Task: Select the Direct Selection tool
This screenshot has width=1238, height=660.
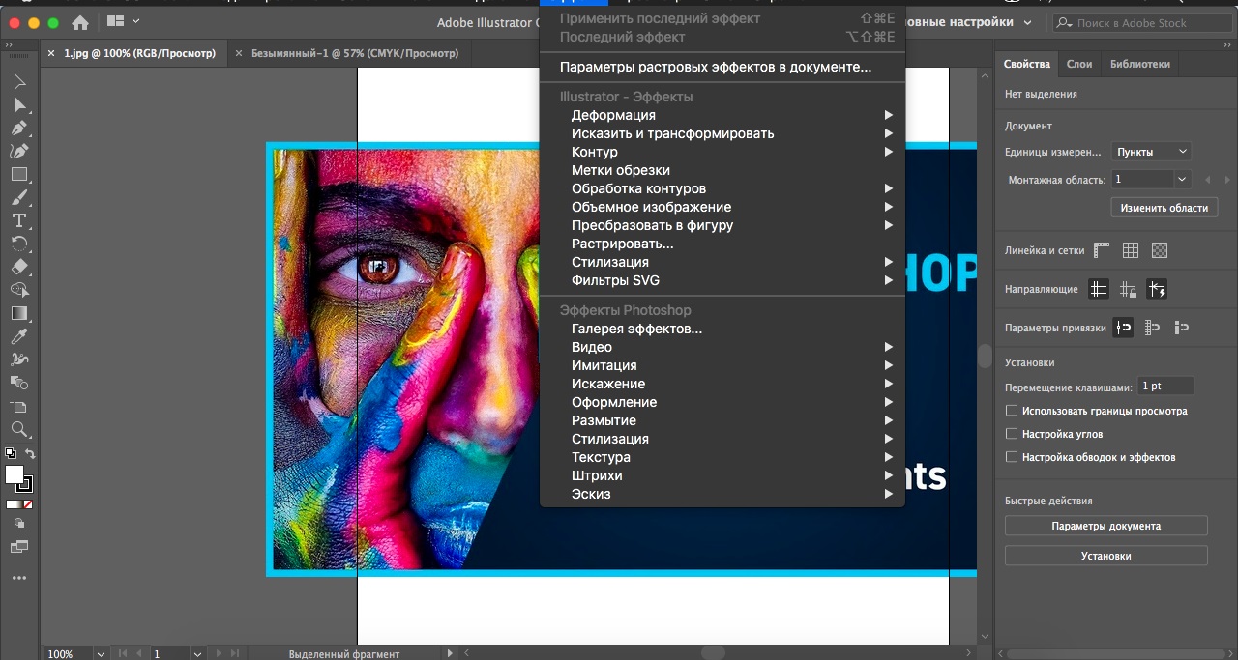Action: (19, 104)
